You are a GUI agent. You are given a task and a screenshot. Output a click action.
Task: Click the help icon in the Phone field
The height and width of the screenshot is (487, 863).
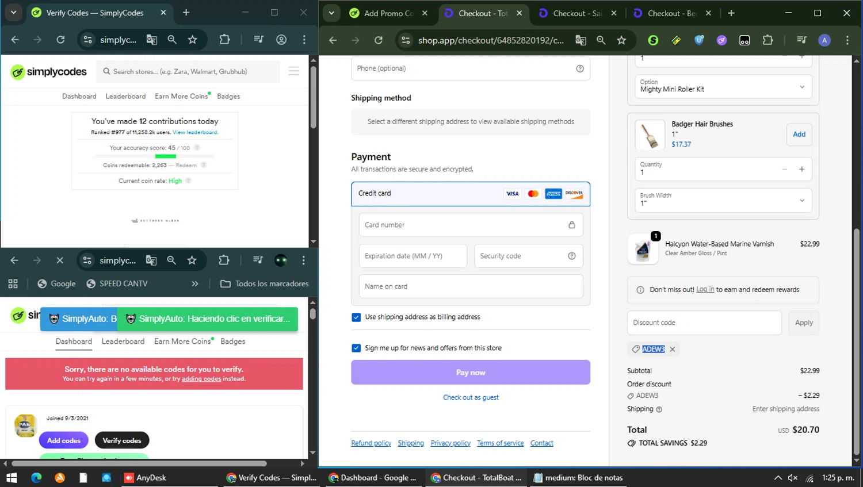580,68
